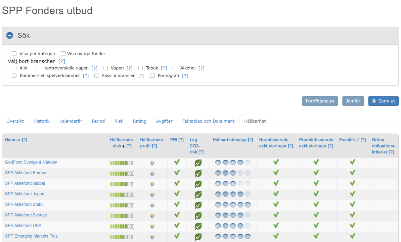Click the sustainability level bar for SPP Aktiefond Global
The width and height of the screenshot is (401, 242).
pyautogui.click(x=122, y=184)
